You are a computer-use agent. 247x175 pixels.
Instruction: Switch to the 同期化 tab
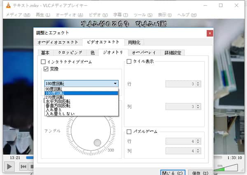(x=134, y=42)
